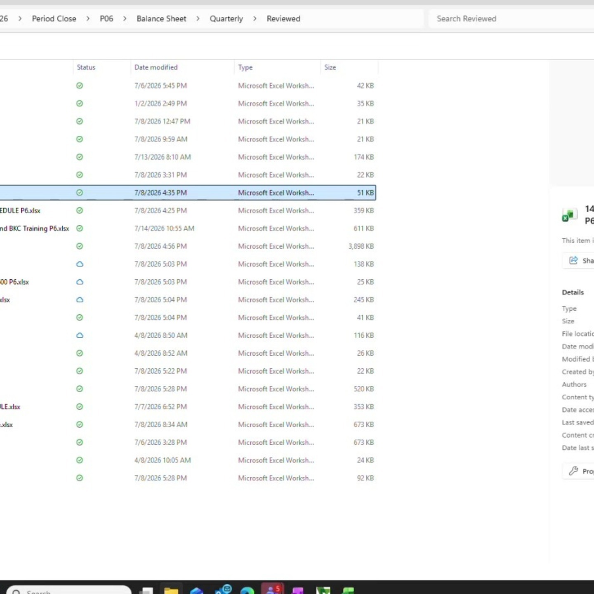
Task: Sort files by the Size column header
Action: pos(330,67)
